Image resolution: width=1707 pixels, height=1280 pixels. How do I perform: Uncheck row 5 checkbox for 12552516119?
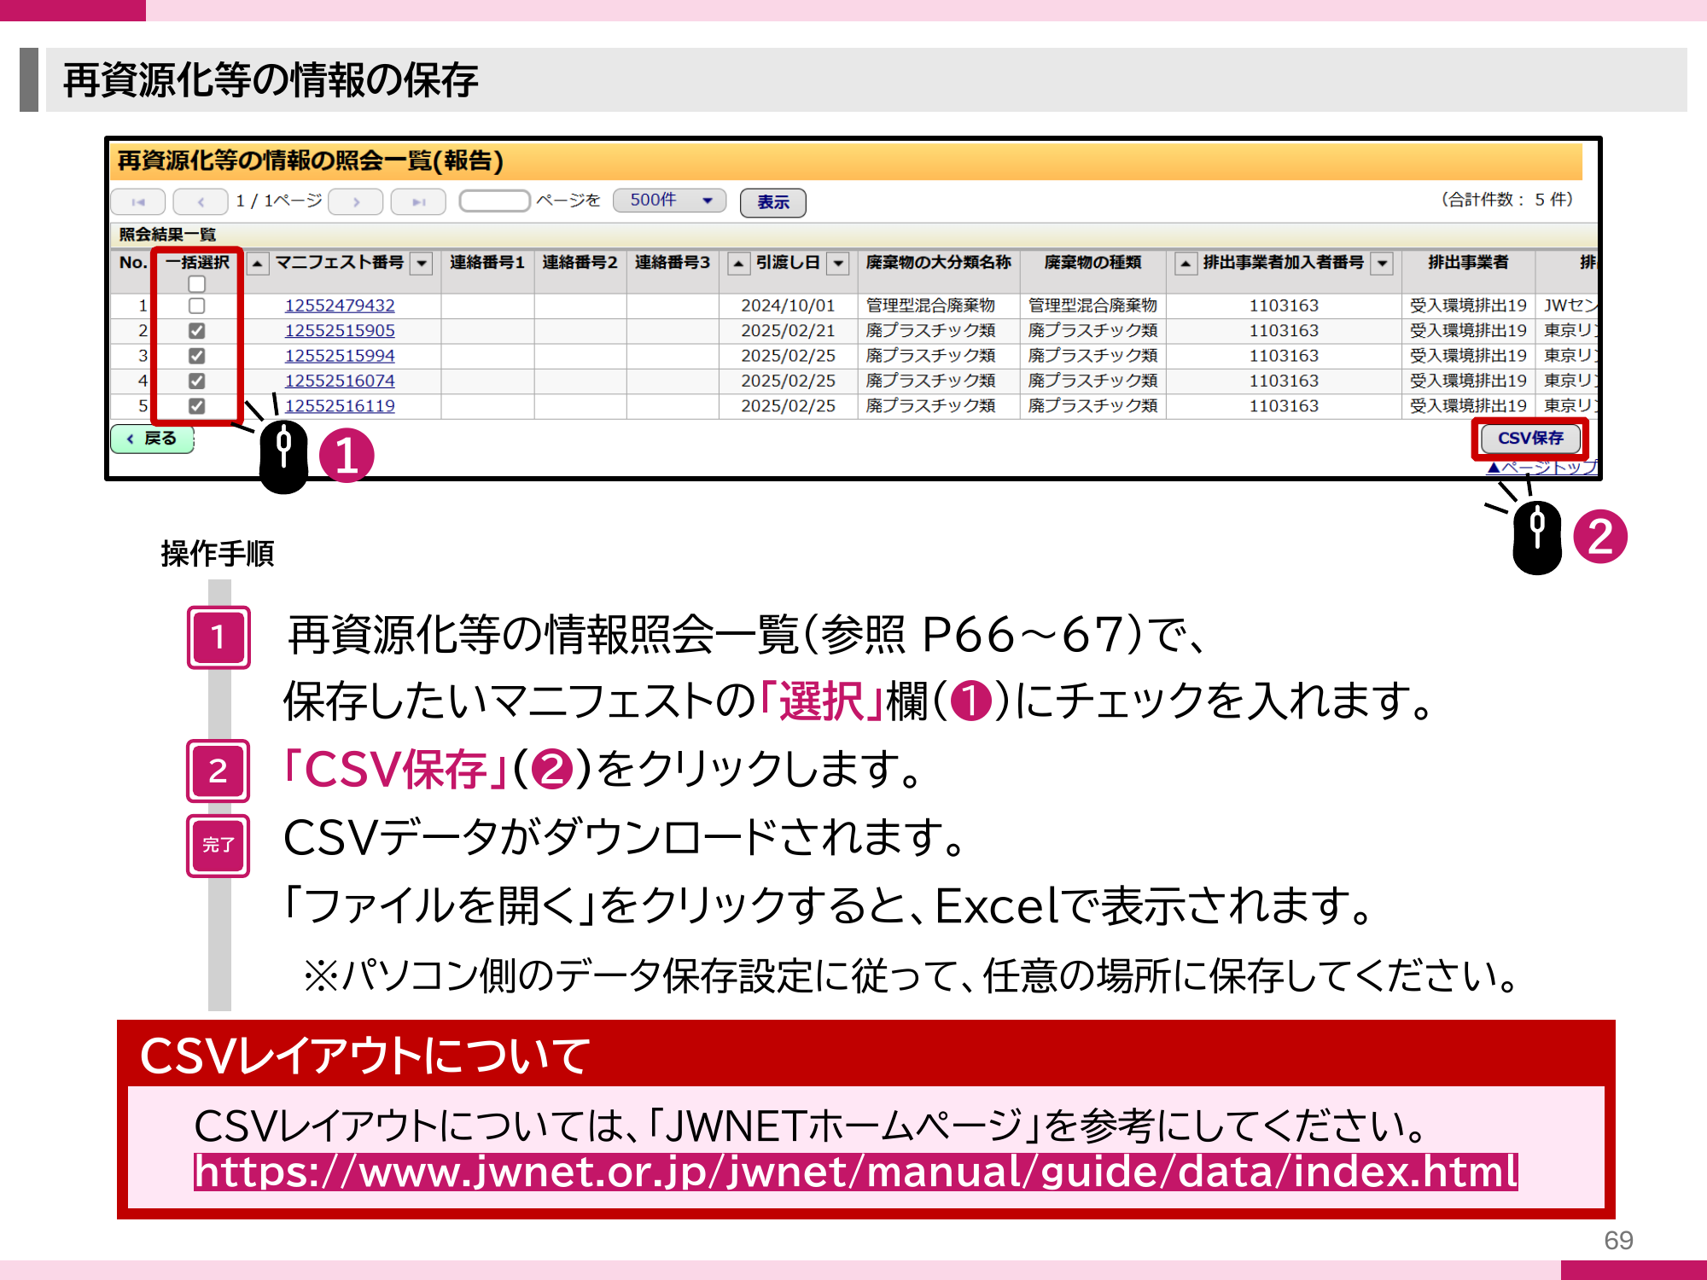(197, 406)
